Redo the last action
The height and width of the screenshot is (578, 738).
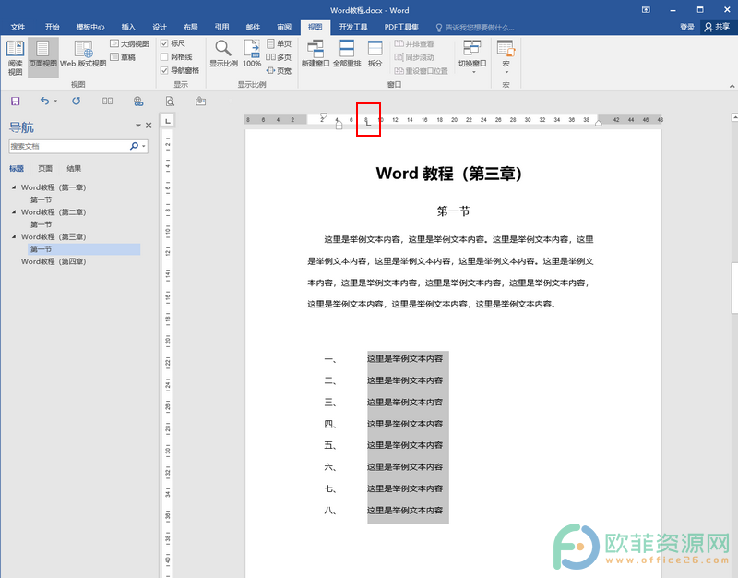tap(77, 101)
